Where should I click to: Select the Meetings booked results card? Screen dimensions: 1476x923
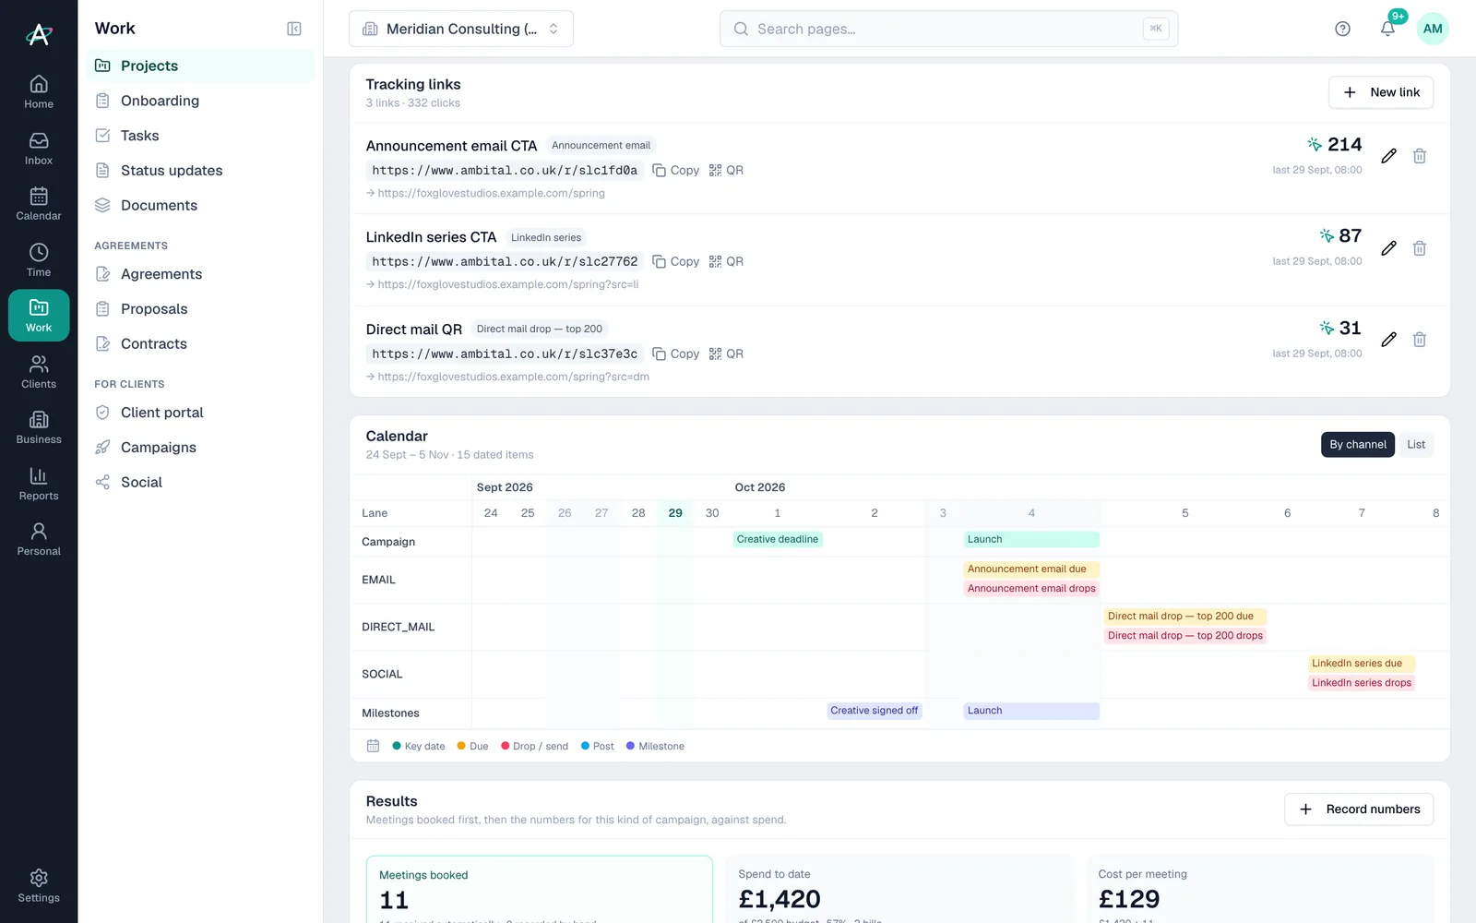[539, 890]
